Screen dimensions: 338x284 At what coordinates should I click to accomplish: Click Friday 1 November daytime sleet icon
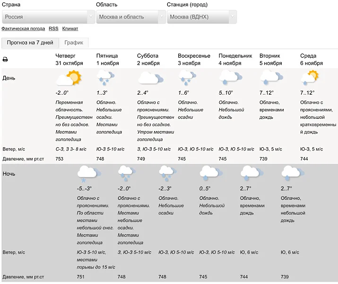pyautogui.click(x=105, y=78)
